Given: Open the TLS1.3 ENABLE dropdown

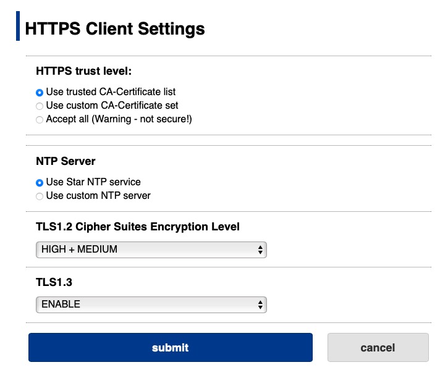Looking at the screenshot, I should (151, 304).
